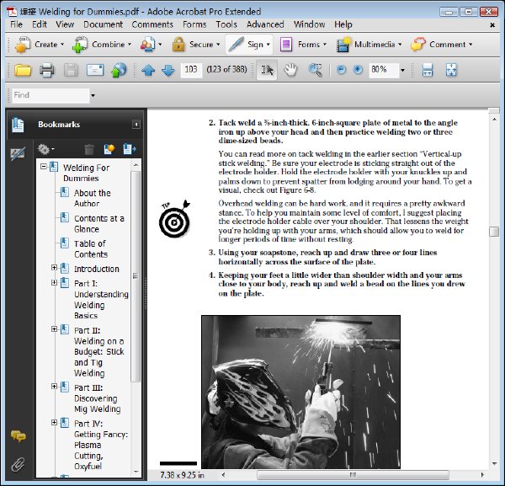The height and width of the screenshot is (486, 505).
Task: Create a new bookmark icon
Action: click(109, 149)
